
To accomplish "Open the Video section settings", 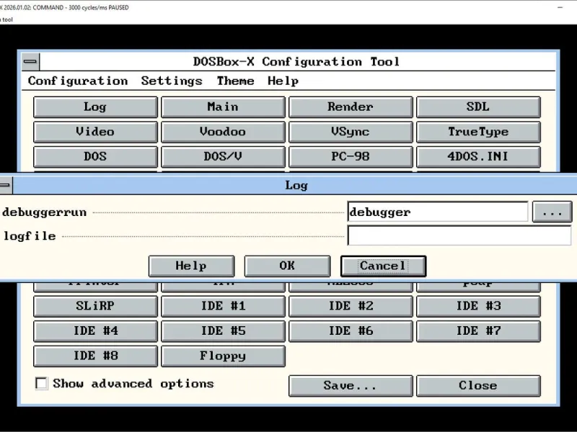I will [95, 132].
